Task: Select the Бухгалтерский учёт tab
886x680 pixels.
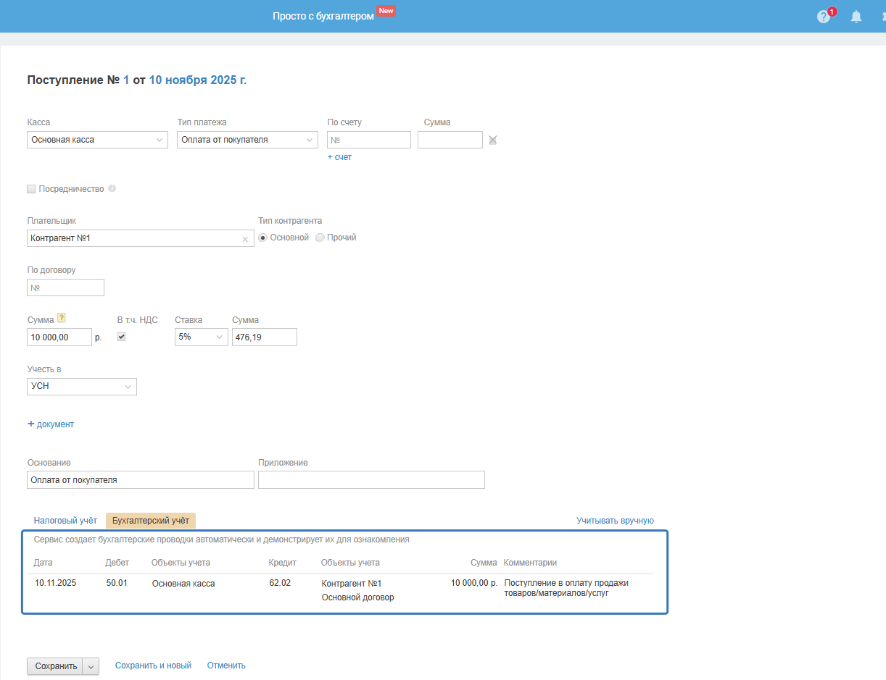Action: point(151,521)
